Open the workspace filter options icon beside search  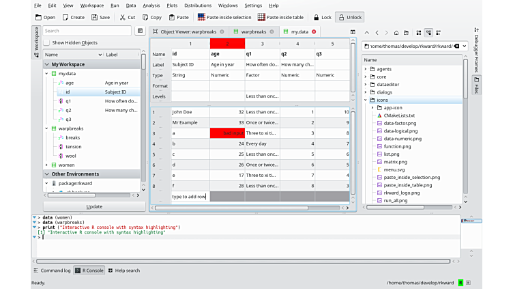coord(138,31)
